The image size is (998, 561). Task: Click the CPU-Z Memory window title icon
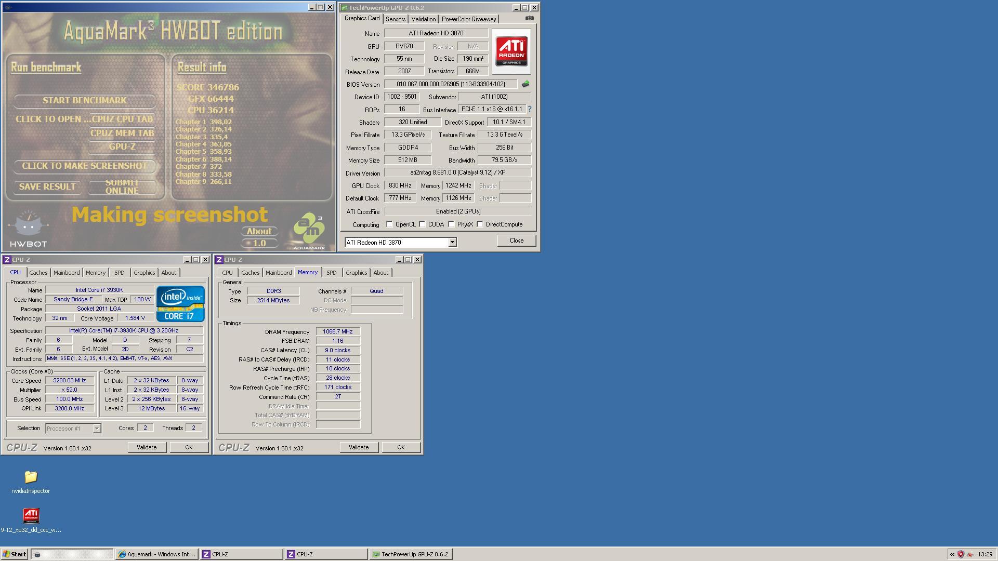pyautogui.click(x=219, y=260)
